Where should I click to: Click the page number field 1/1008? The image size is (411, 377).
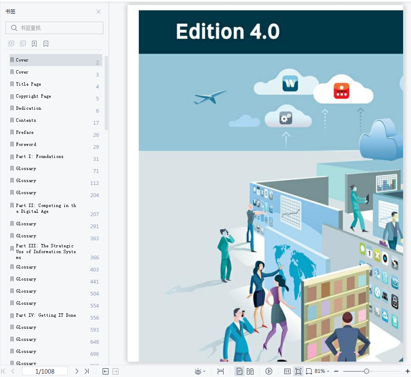coord(45,371)
